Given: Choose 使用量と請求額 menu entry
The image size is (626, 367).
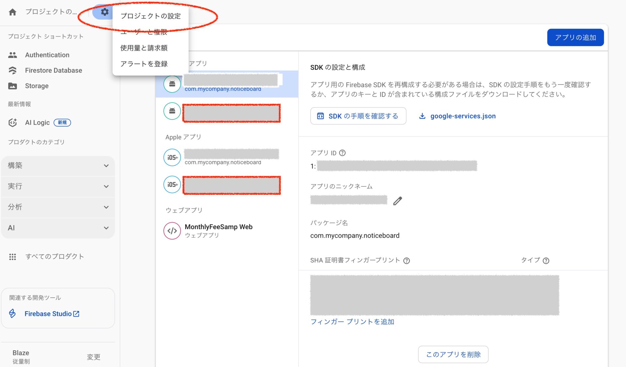Looking at the screenshot, I should (150, 48).
